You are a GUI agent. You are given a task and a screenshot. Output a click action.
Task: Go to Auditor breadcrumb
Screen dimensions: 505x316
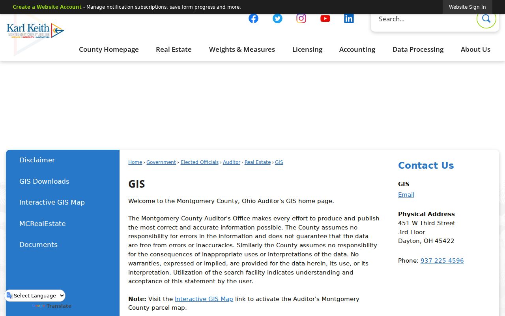point(232,162)
